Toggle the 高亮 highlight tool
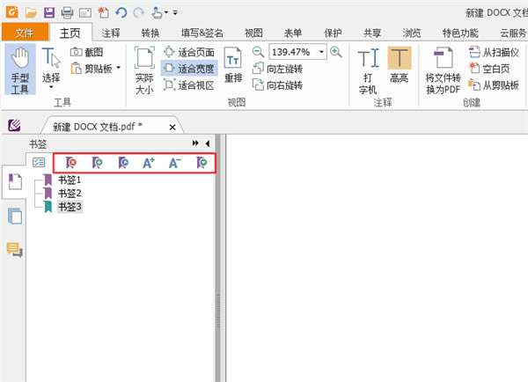Viewport: 528px width, 382px height. click(400, 65)
